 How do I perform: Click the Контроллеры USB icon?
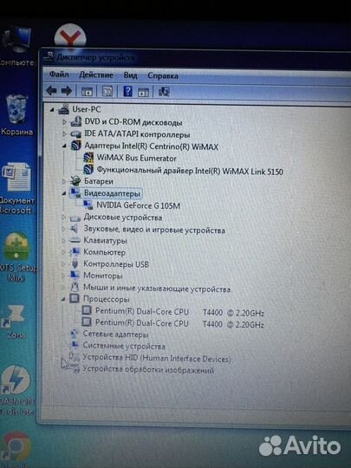[75, 263]
